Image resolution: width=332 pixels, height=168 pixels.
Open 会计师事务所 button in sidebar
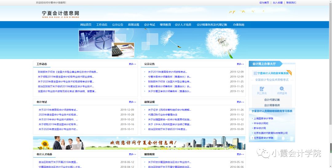272,105
